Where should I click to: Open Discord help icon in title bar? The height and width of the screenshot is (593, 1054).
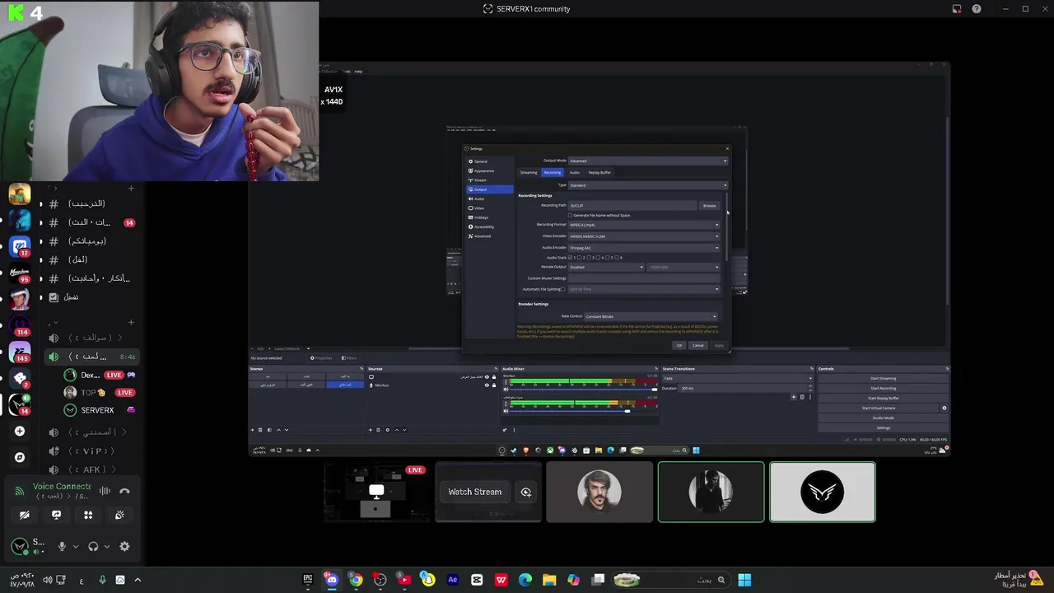(x=977, y=9)
